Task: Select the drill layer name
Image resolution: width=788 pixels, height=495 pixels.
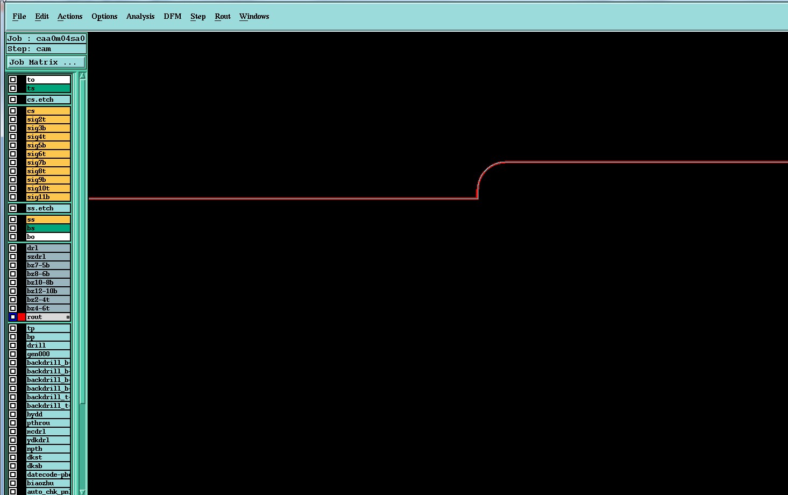Action: tap(48, 345)
